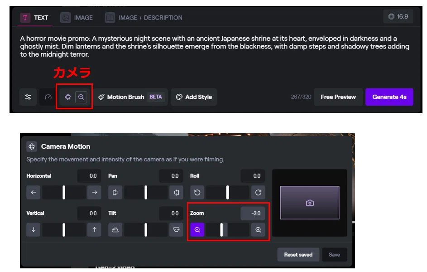
Task: Switch to the IMAGE tab
Action: pyautogui.click(x=77, y=18)
